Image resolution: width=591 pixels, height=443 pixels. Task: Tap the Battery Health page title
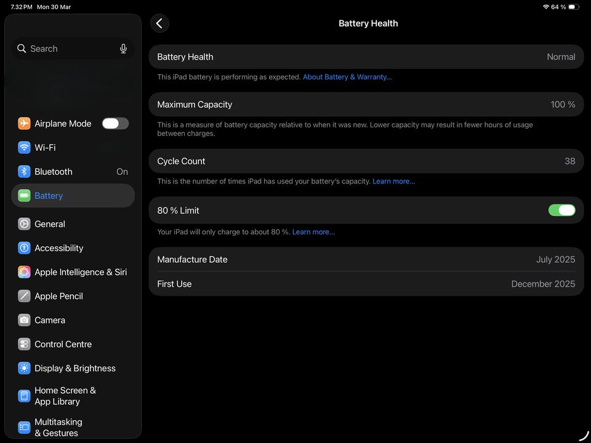click(x=368, y=23)
